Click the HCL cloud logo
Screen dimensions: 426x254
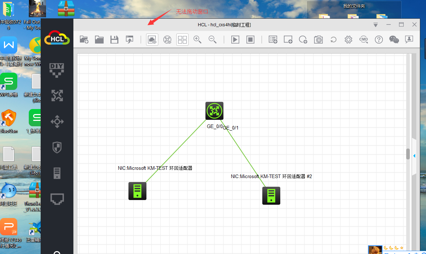[57, 38]
